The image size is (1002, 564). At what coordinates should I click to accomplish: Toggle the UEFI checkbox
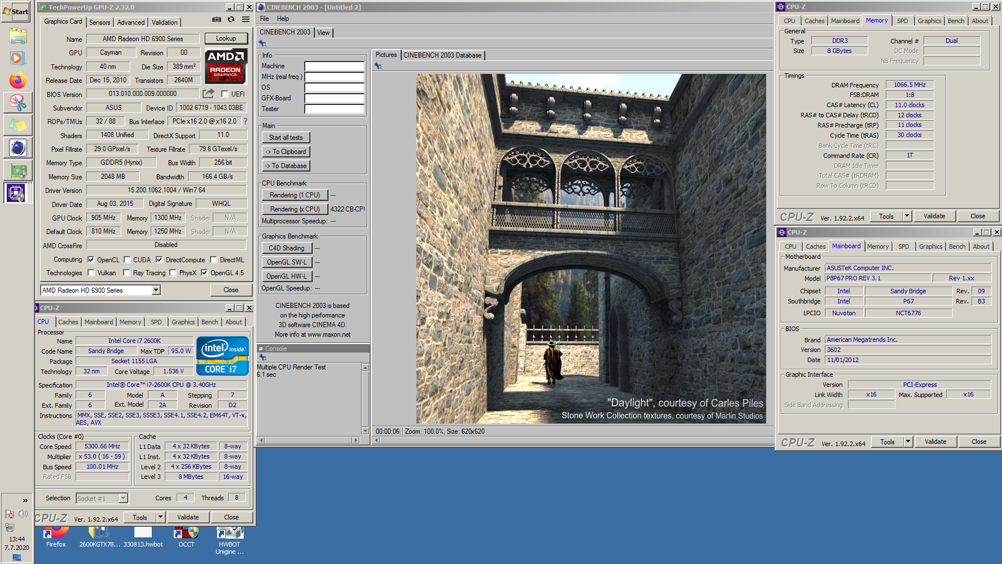pyautogui.click(x=225, y=94)
